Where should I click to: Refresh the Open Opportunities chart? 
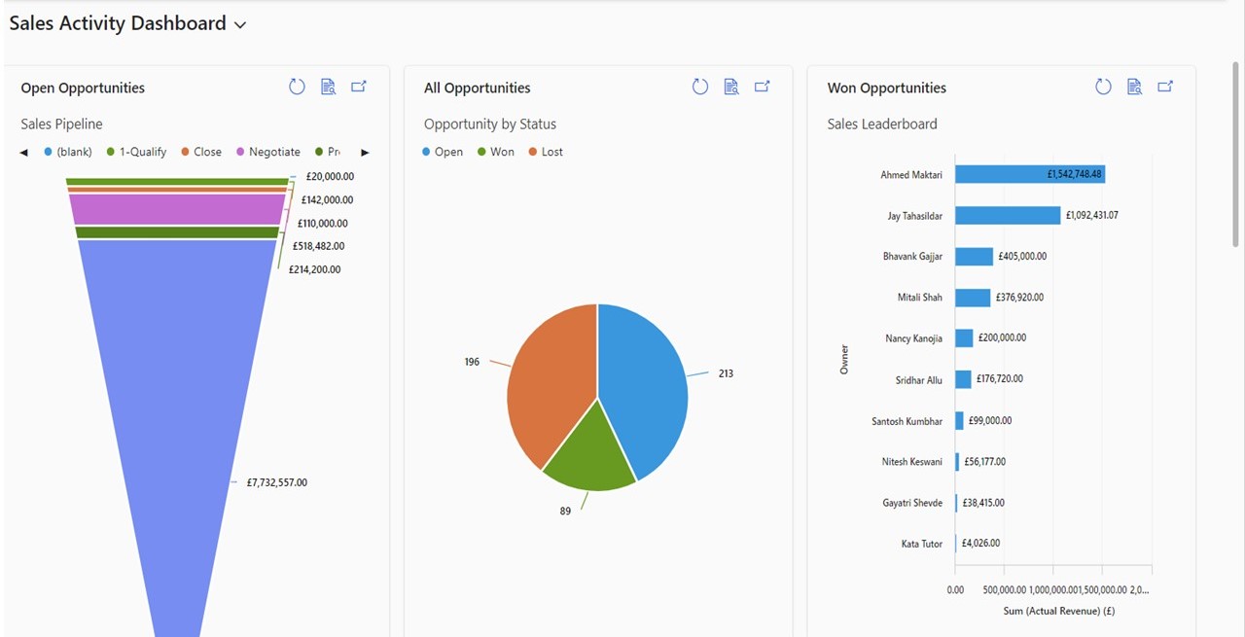tap(298, 87)
